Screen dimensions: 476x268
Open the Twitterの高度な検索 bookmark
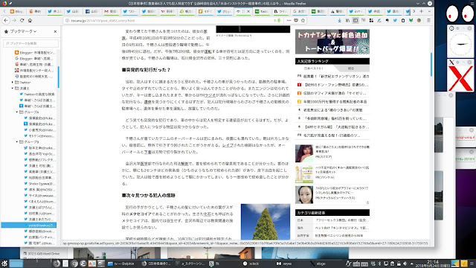pos(36,95)
